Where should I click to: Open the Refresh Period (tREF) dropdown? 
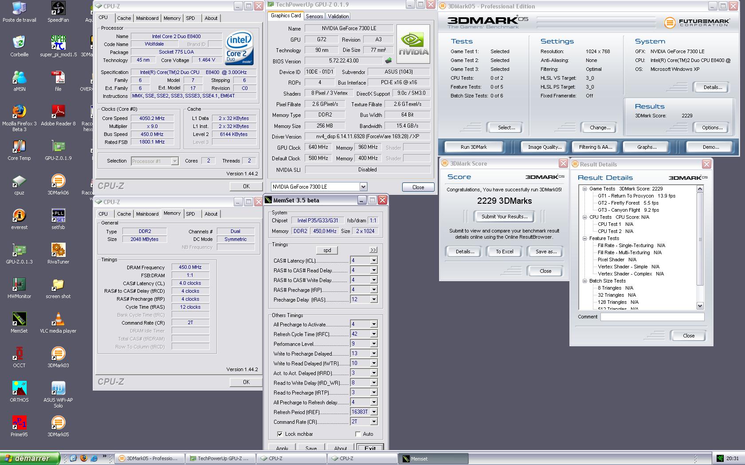374,412
